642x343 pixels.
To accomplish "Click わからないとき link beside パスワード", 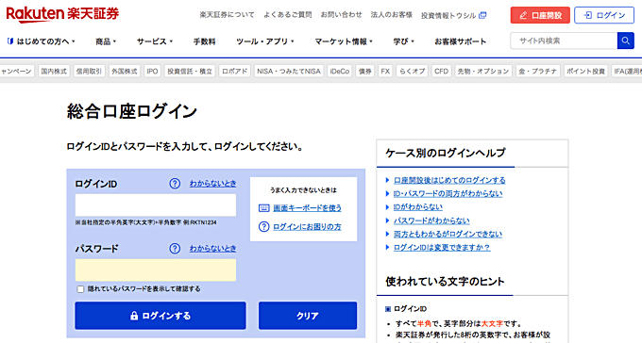I will [x=212, y=248].
